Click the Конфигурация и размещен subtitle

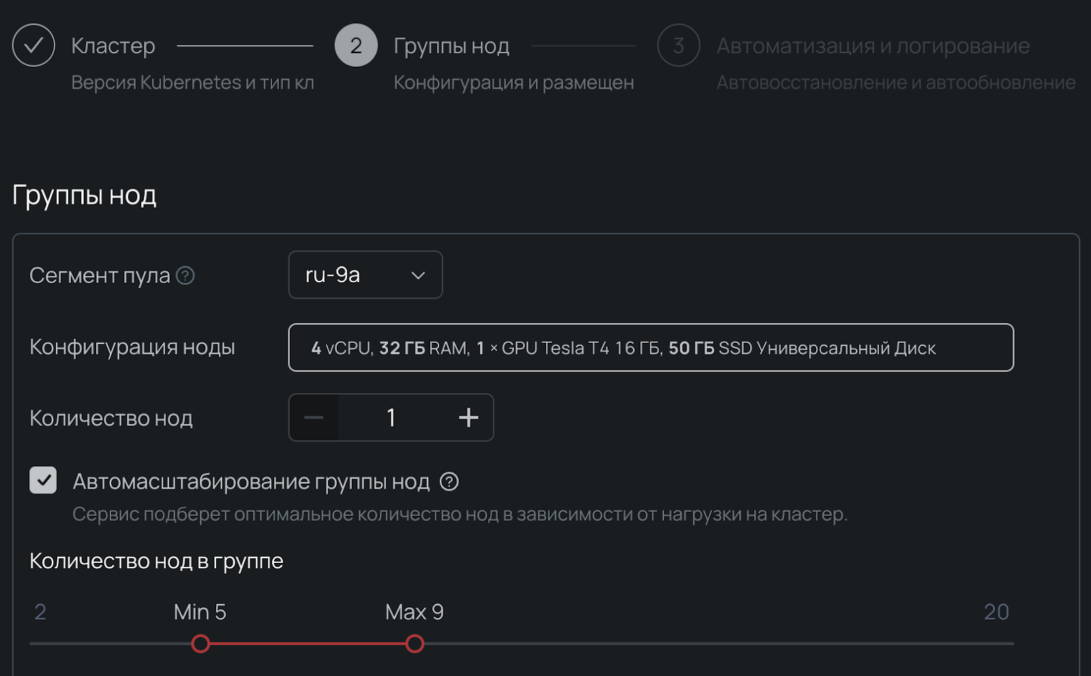tap(514, 82)
